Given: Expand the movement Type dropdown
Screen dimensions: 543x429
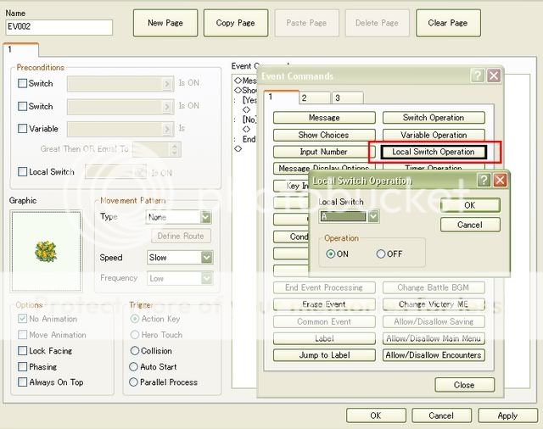Looking at the screenshot, I should tap(205, 217).
